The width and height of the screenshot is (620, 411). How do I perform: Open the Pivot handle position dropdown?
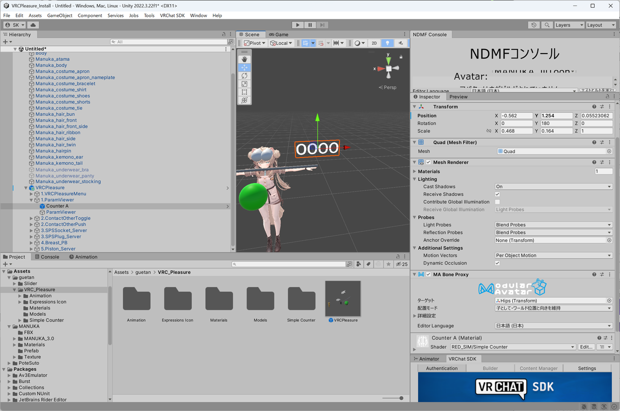point(255,43)
